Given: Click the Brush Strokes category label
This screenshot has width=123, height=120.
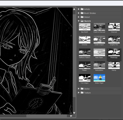Looking at the screenshot, I should point(90,13).
